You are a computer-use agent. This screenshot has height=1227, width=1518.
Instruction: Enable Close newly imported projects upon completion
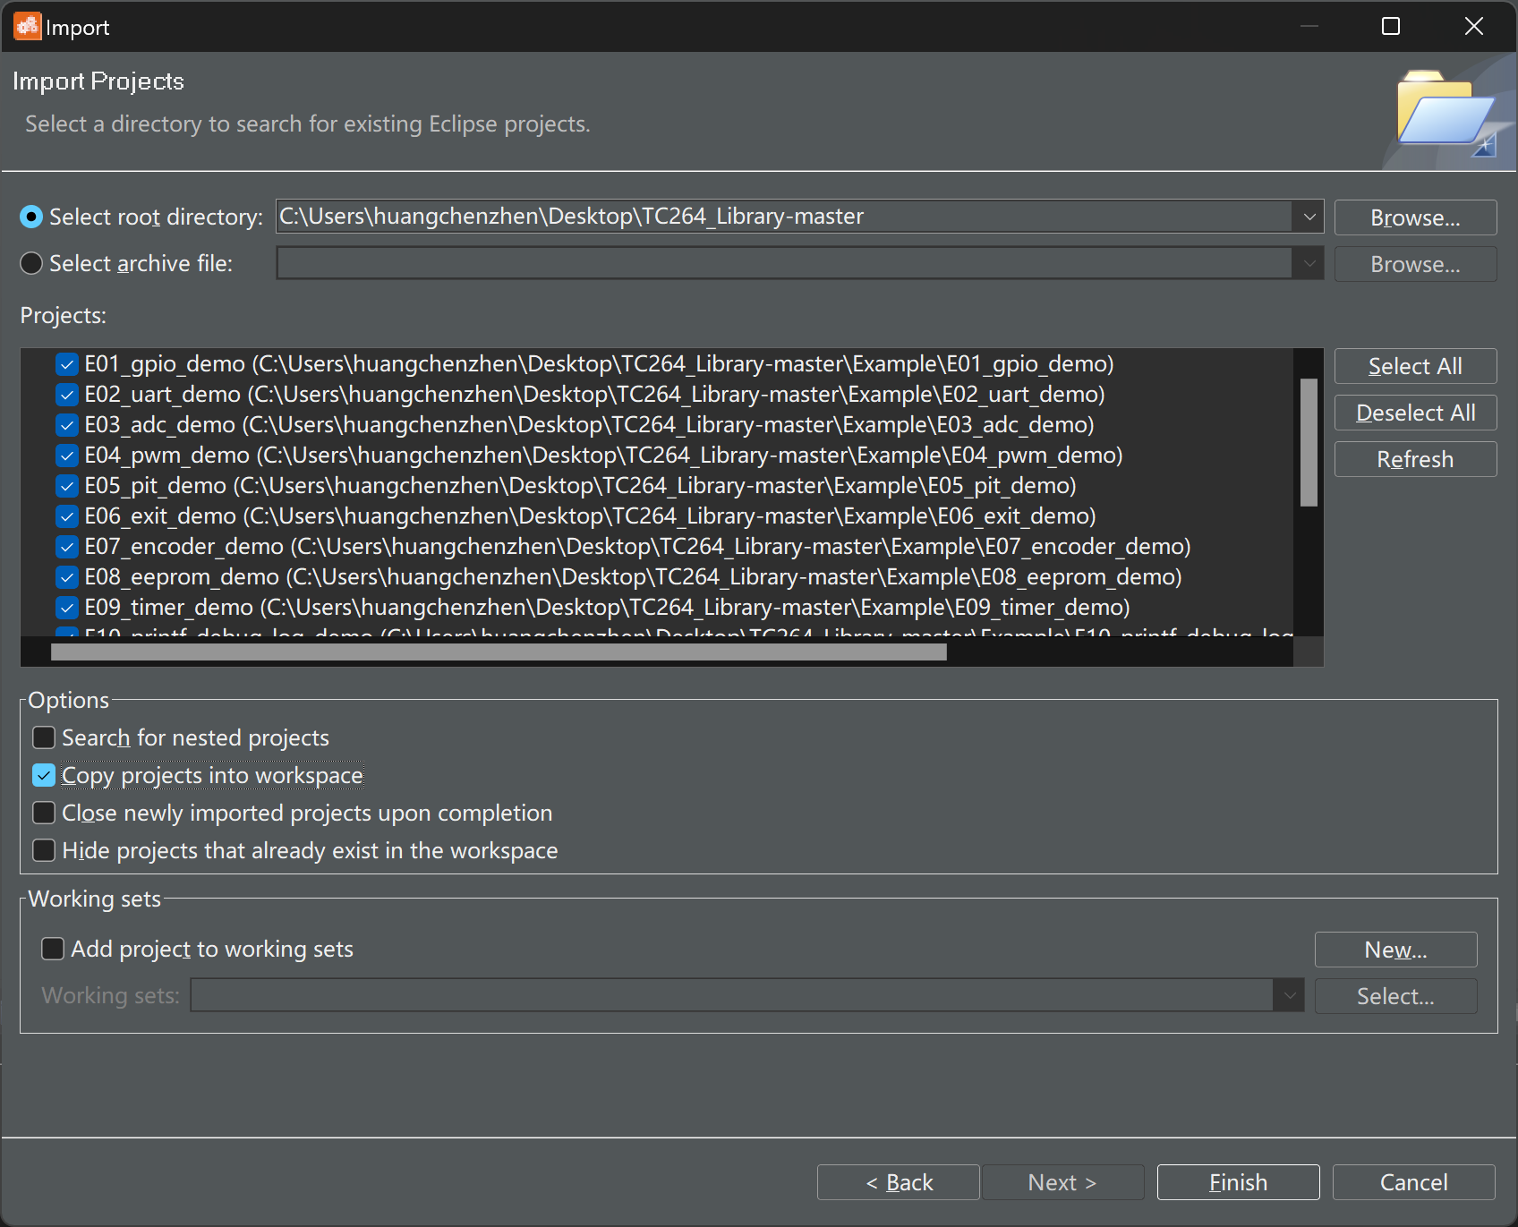point(44,813)
